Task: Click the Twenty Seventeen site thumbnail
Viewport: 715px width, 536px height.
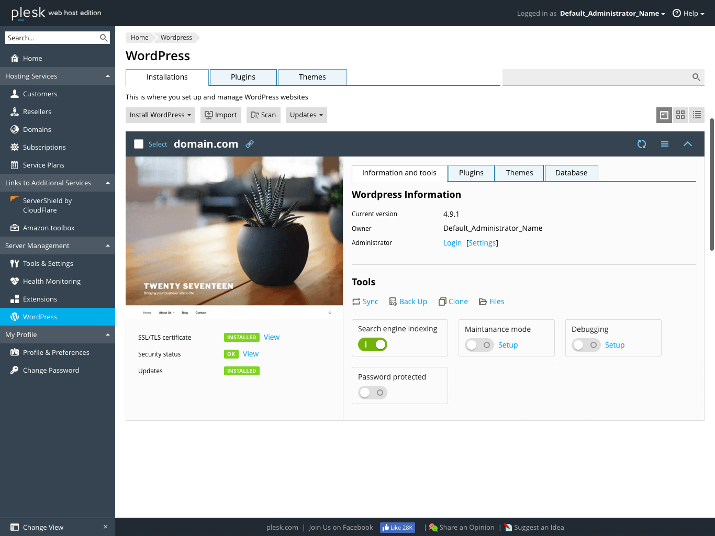Action: [x=234, y=237]
